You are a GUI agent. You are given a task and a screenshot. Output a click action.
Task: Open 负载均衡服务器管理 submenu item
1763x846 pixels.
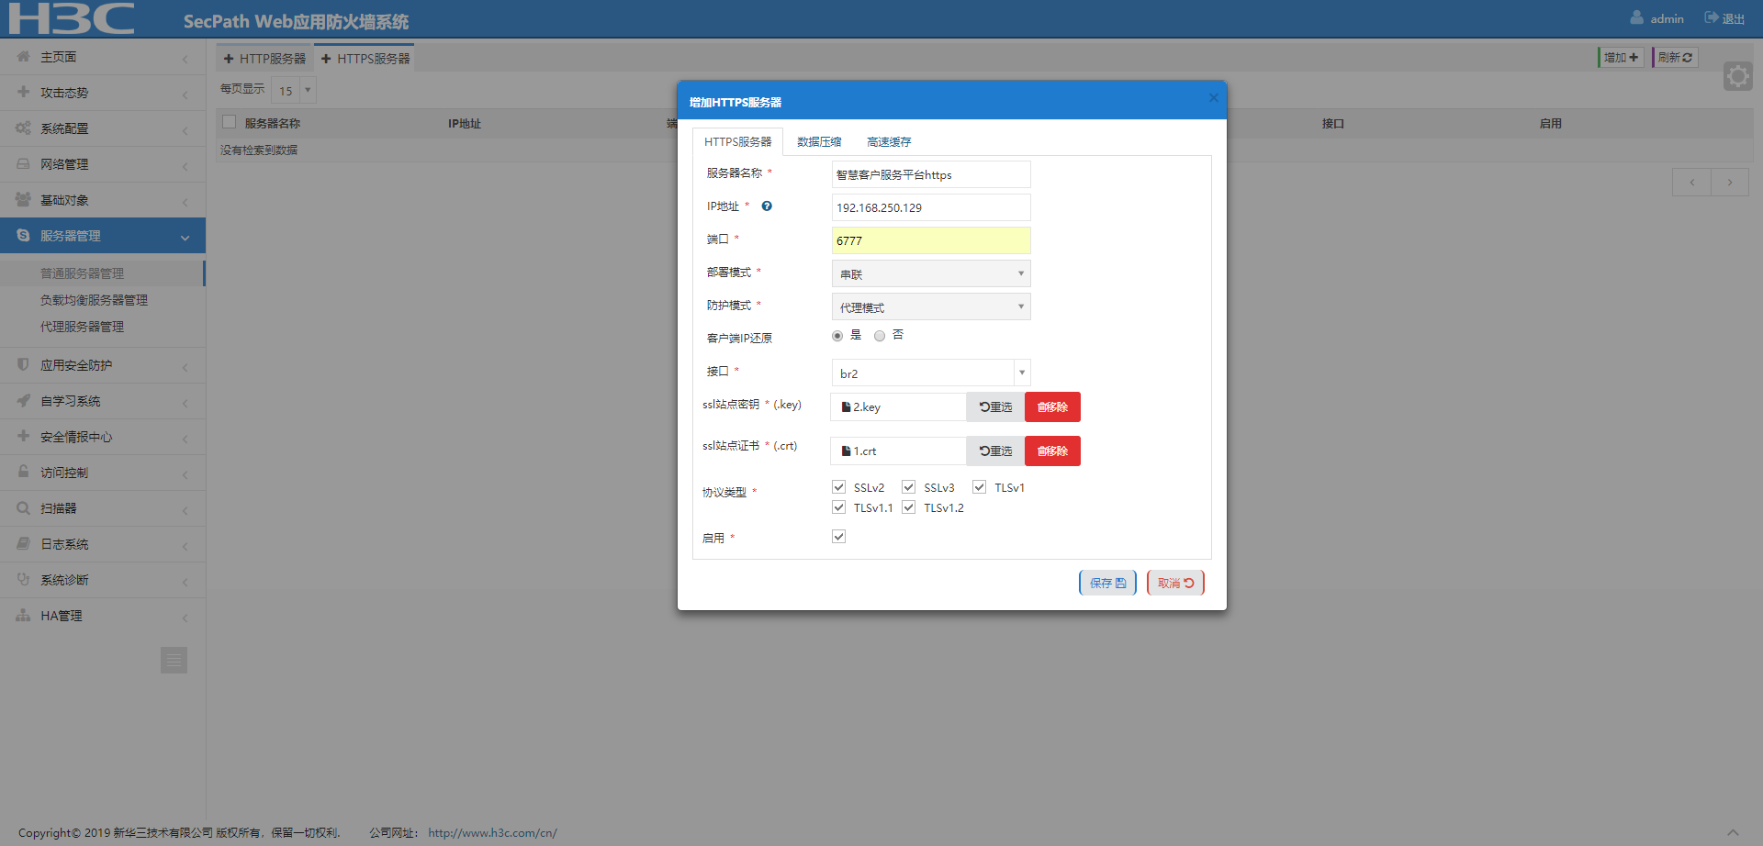[94, 300]
